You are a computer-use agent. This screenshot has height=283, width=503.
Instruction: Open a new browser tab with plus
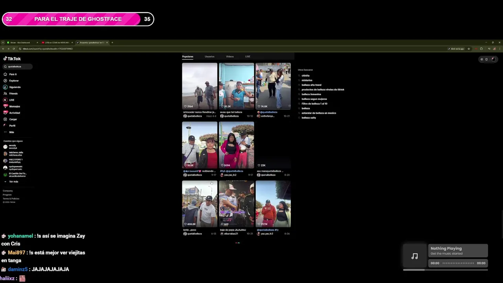point(112,42)
